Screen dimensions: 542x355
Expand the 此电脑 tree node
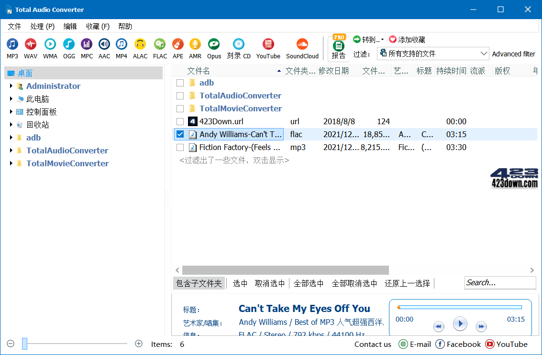(x=11, y=99)
